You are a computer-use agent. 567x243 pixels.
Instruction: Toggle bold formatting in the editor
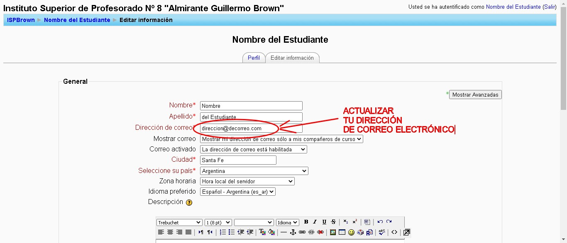(306, 222)
